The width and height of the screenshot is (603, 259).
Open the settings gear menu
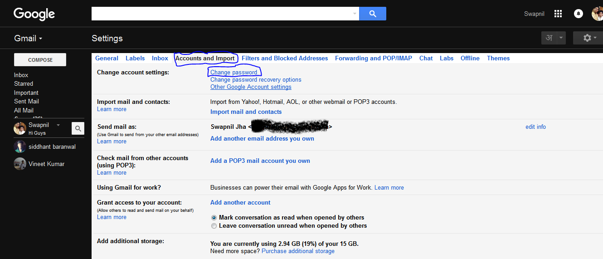click(x=588, y=38)
